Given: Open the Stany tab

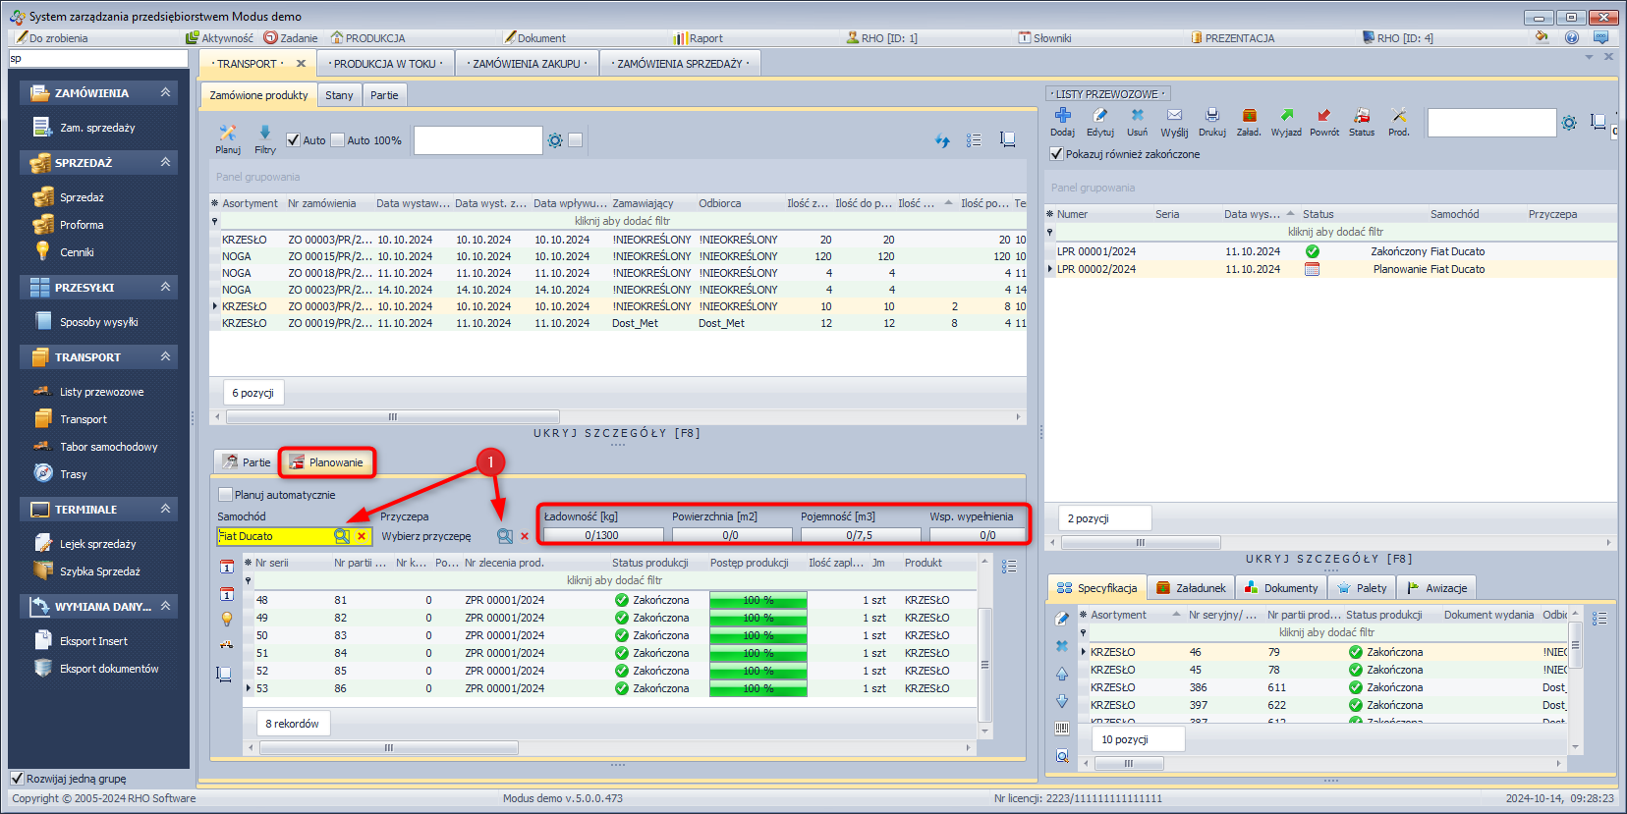Looking at the screenshot, I should tap(339, 95).
